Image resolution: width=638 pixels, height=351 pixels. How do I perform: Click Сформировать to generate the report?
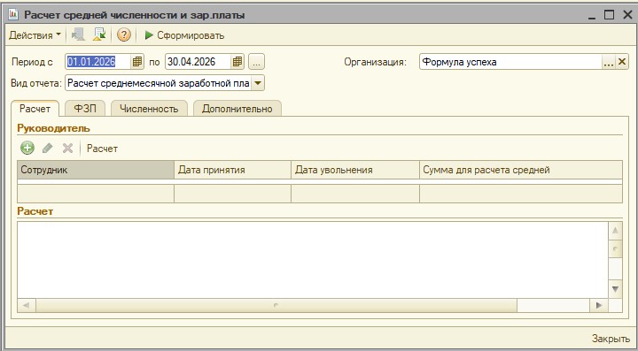184,35
